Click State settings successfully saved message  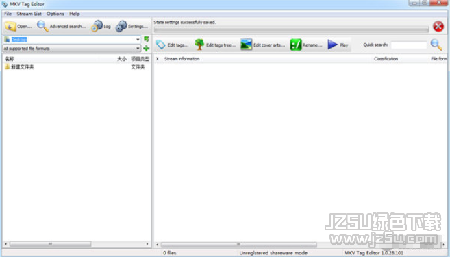click(x=184, y=22)
